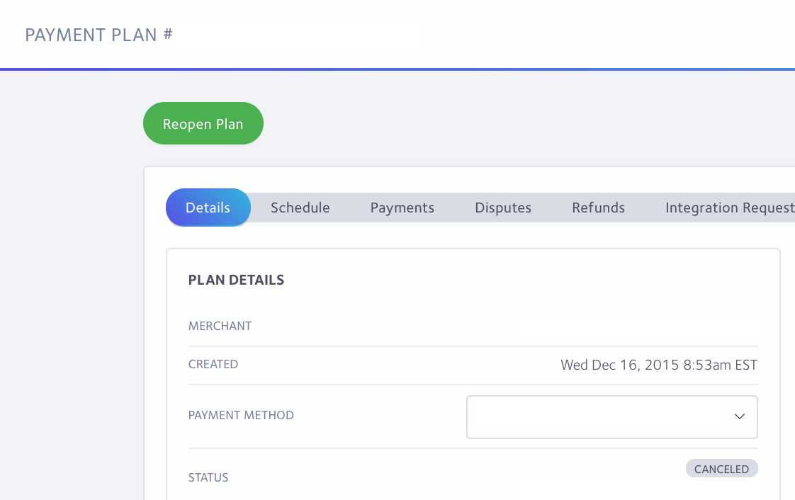View the Refunds tab
The width and height of the screenshot is (795, 500).
[x=598, y=208]
